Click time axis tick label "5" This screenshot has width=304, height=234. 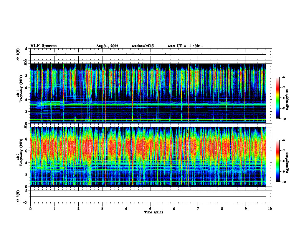[x=150, y=209]
